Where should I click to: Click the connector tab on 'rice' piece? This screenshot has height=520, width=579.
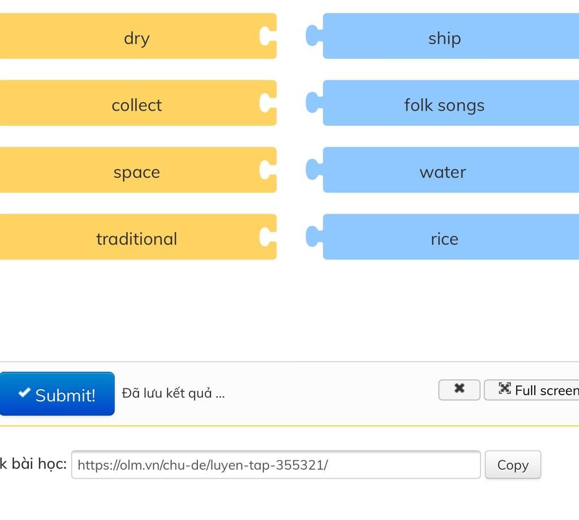click(x=313, y=237)
